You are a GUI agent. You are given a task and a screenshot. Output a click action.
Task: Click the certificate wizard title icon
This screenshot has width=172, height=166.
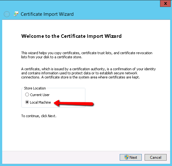click(16, 14)
